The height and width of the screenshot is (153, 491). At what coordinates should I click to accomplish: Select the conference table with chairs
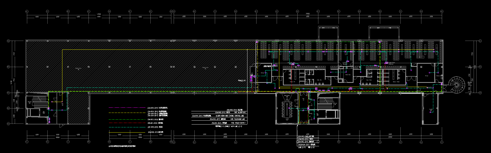(287, 108)
